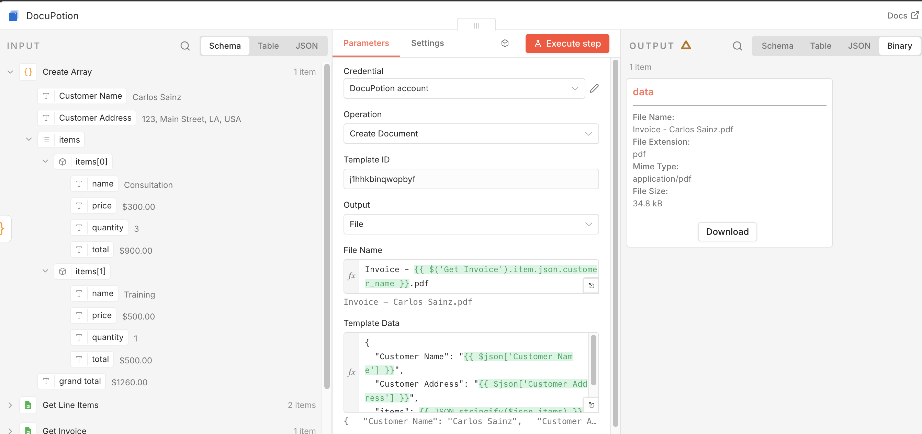The height and width of the screenshot is (434, 922).
Task: Open the Output File dropdown
Action: [471, 224]
